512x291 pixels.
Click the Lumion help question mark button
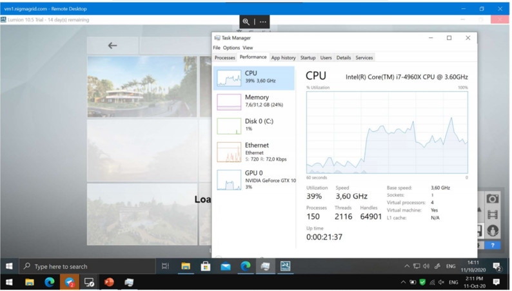pos(494,246)
